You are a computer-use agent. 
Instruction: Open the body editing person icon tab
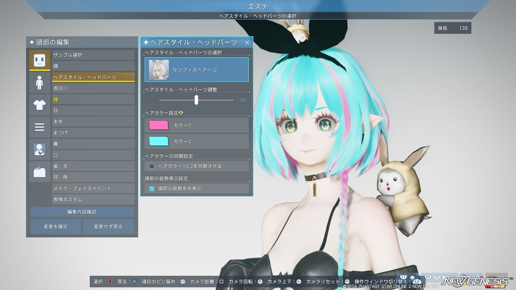[x=40, y=82]
